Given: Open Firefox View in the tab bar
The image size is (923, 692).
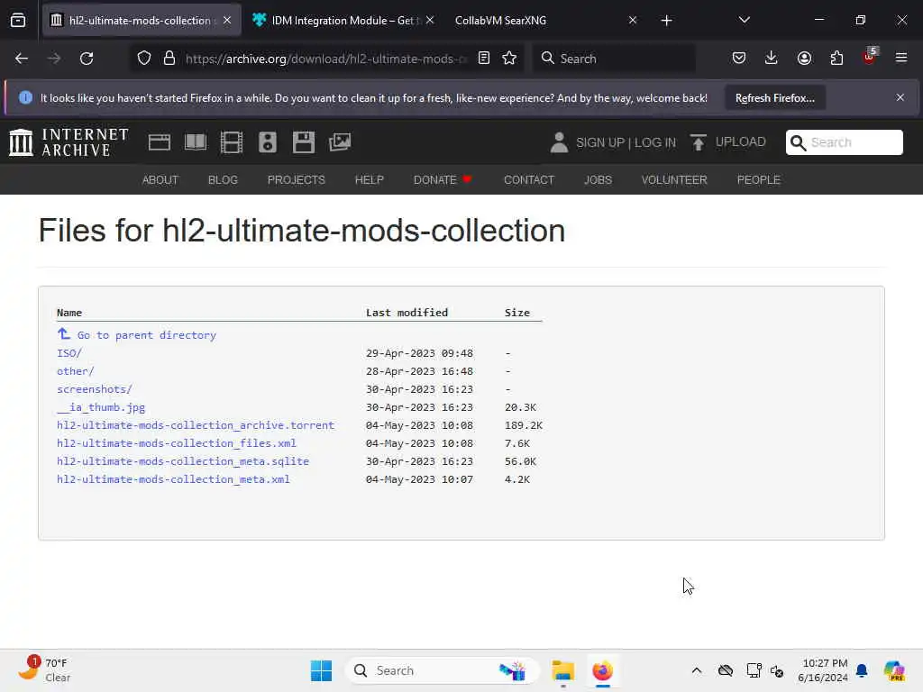Looking at the screenshot, I should pos(18,21).
